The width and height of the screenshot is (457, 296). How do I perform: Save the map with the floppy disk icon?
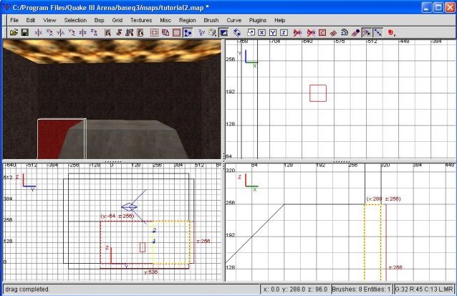point(25,32)
